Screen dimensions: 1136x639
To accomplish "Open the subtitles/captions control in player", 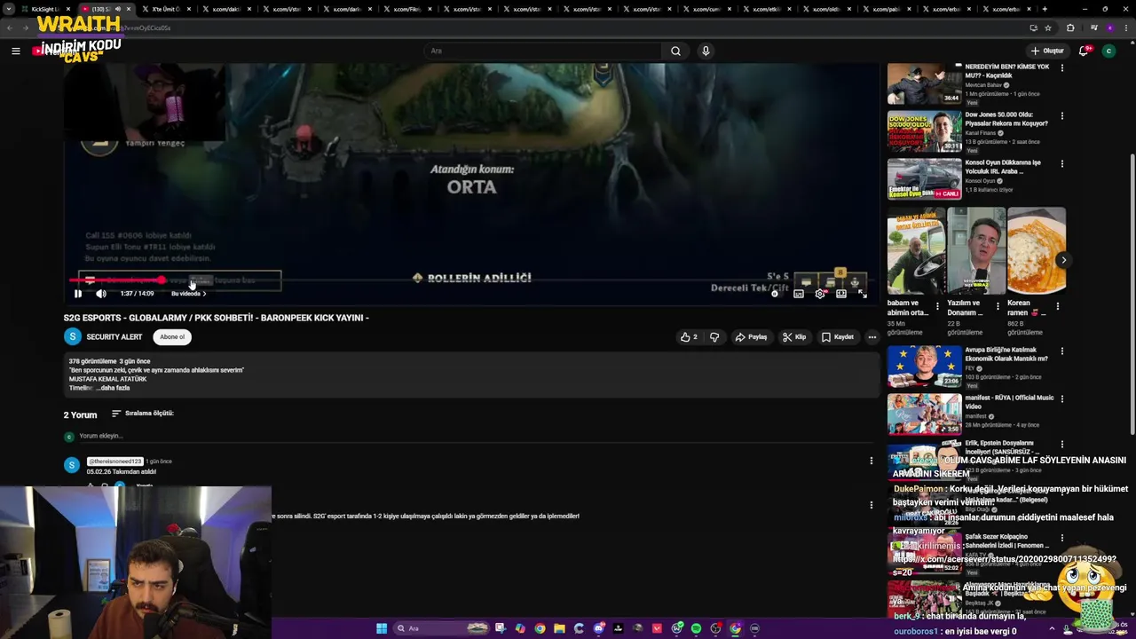I will point(799,294).
